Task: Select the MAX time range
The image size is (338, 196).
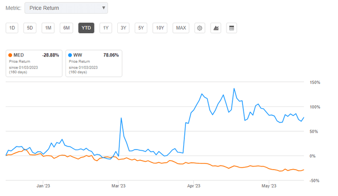Action: click(181, 28)
